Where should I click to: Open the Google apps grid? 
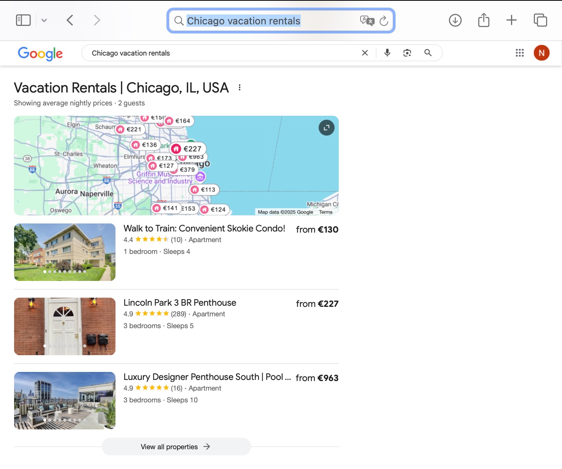tap(519, 53)
